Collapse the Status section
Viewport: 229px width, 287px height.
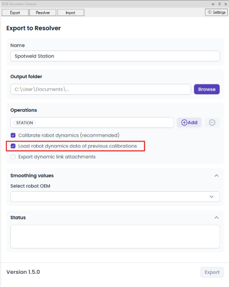(216, 218)
